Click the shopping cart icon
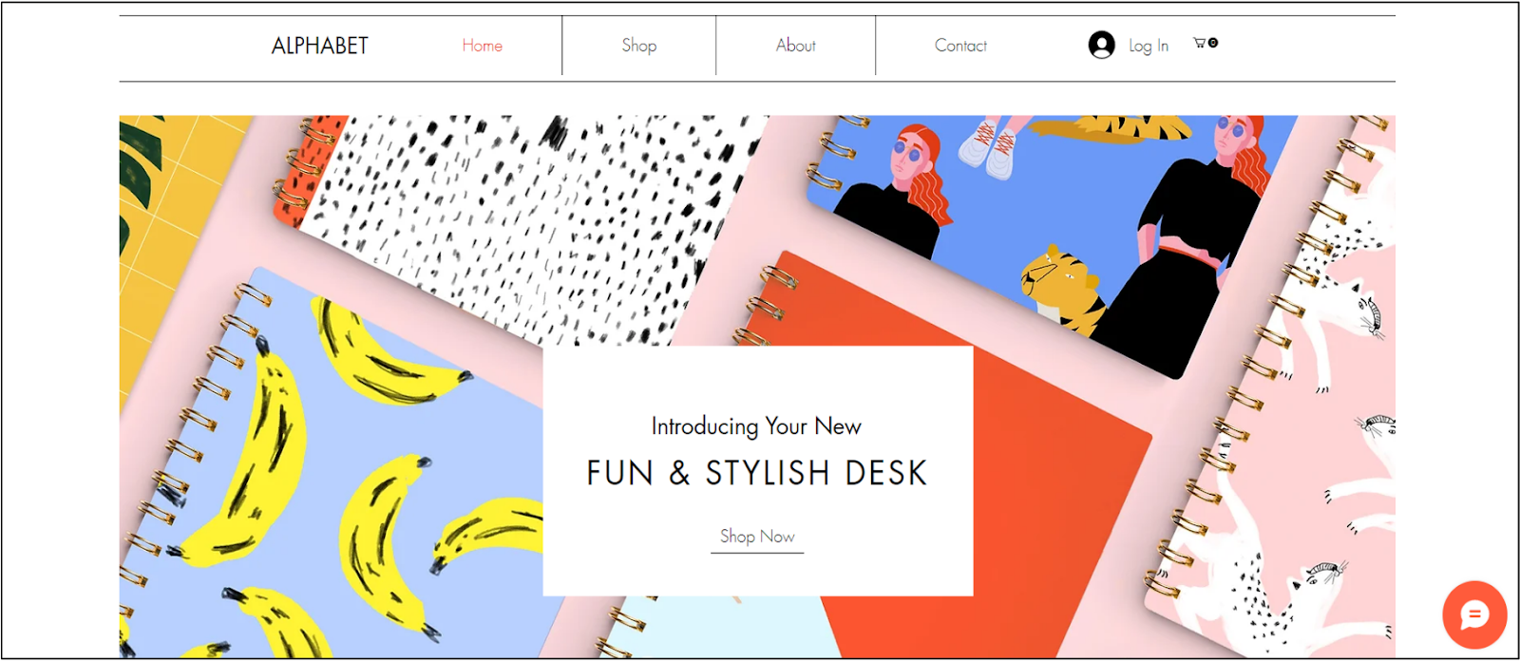 coord(1200,43)
